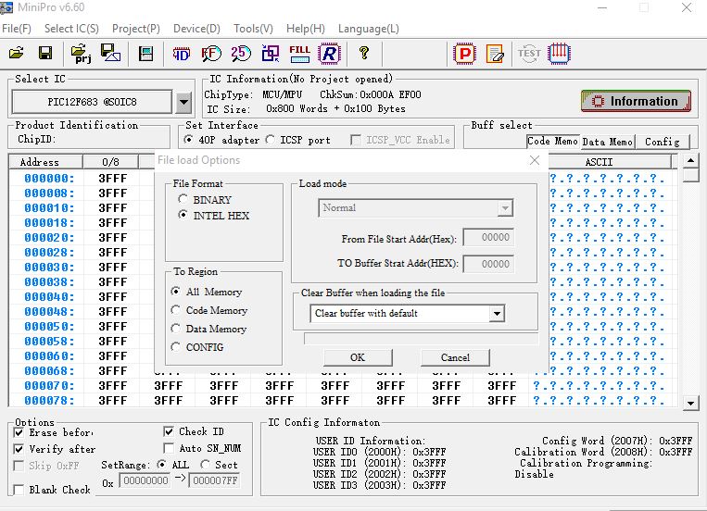This screenshot has width=707, height=511.
Task: Toggle Skip 0xFF checkbox
Action: 19,466
